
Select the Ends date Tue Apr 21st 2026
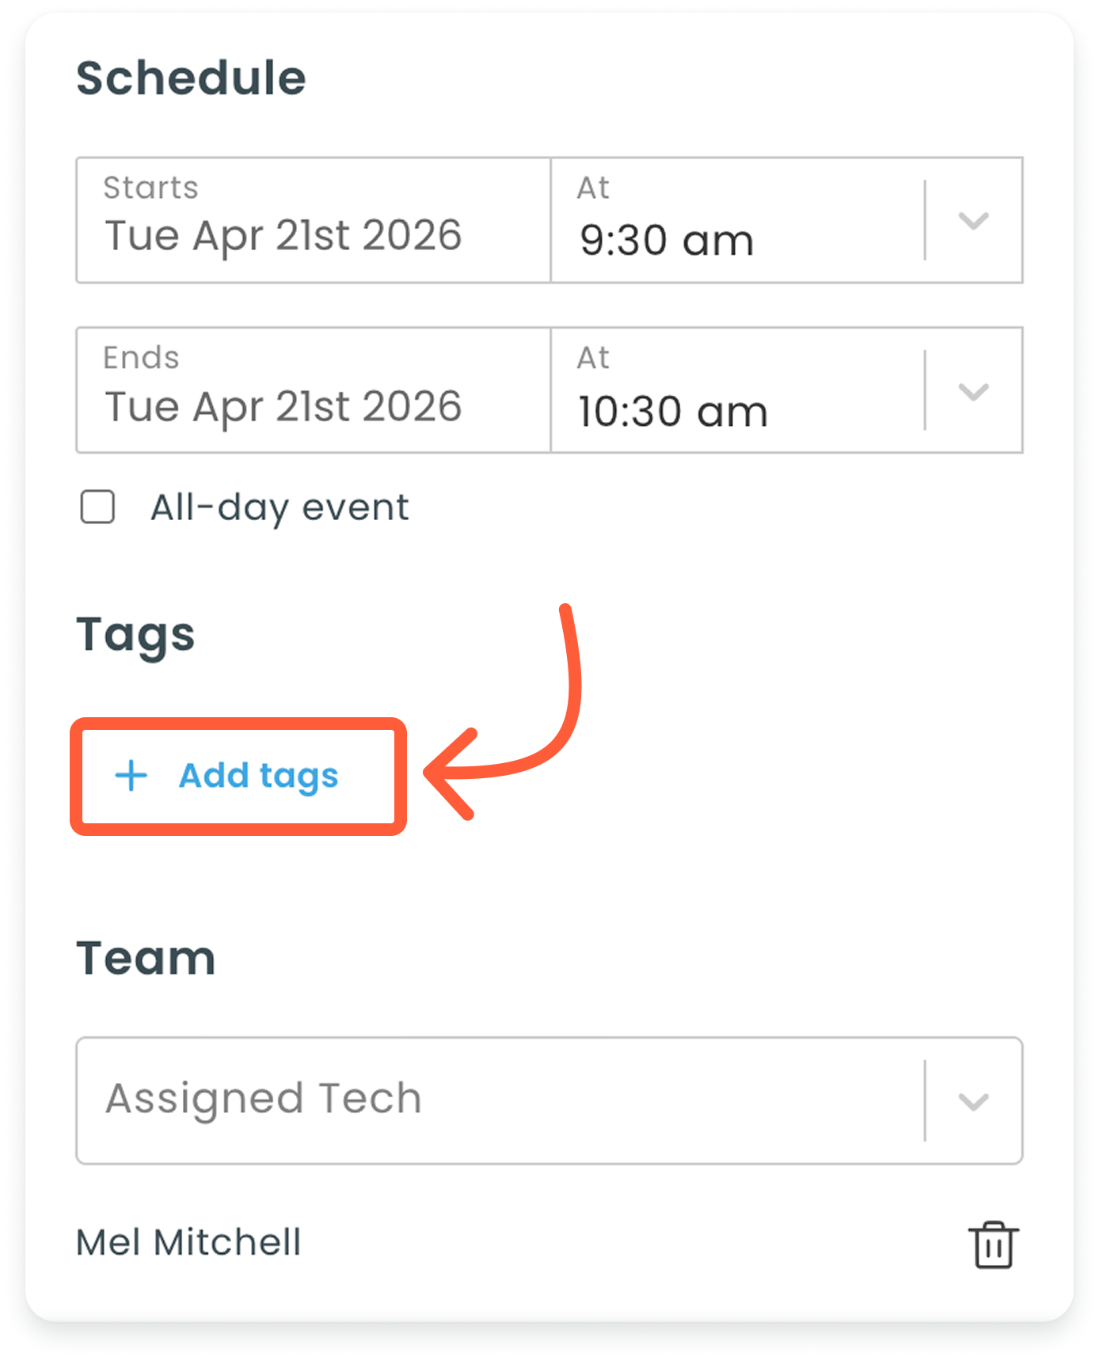[x=283, y=407]
